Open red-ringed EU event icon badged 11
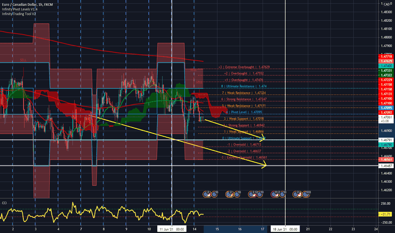 point(274,194)
